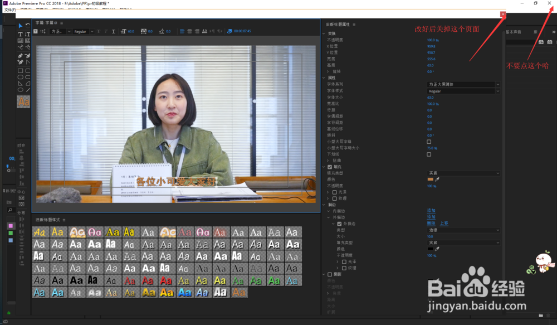
Task: Open the 旧版标题属性 panel menu
Action: point(354,25)
